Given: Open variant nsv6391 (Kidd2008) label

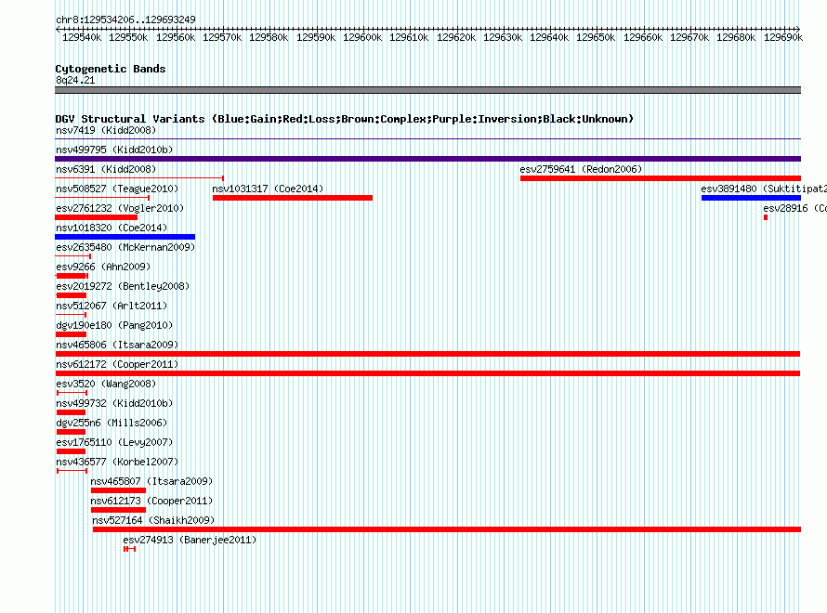Looking at the screenshot, I should pos(106,169).
